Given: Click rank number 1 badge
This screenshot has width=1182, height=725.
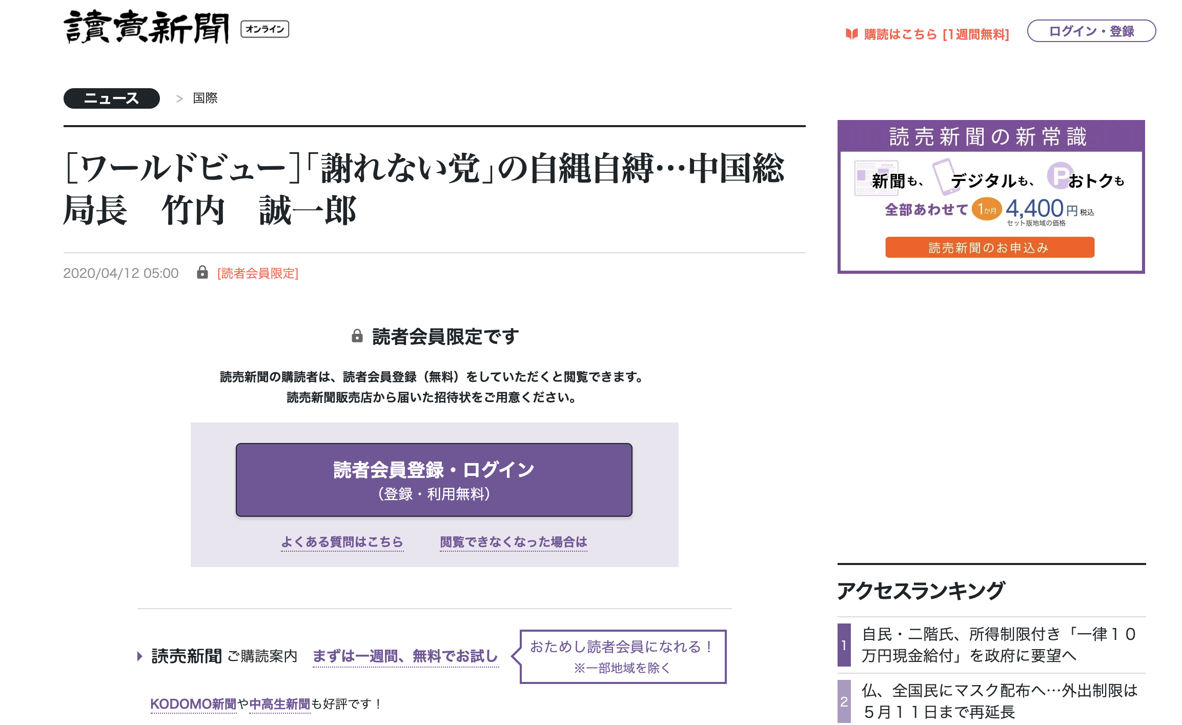Looking at the screenshot, I should click(x=844, y=645).
